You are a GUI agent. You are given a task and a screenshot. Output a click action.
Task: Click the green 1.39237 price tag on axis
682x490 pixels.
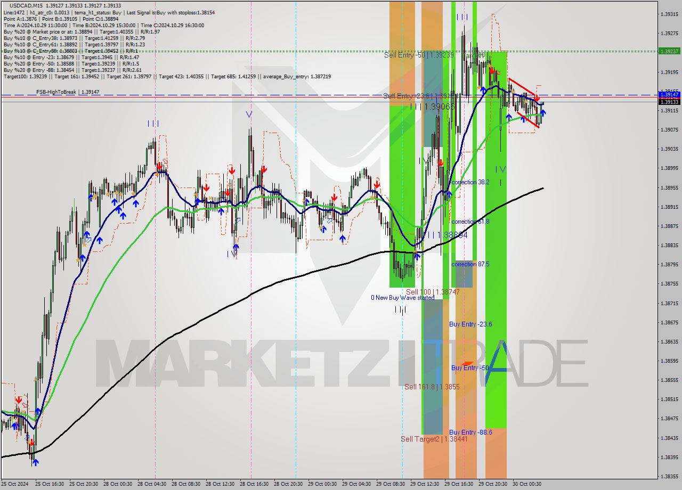[x=669, y=51]
